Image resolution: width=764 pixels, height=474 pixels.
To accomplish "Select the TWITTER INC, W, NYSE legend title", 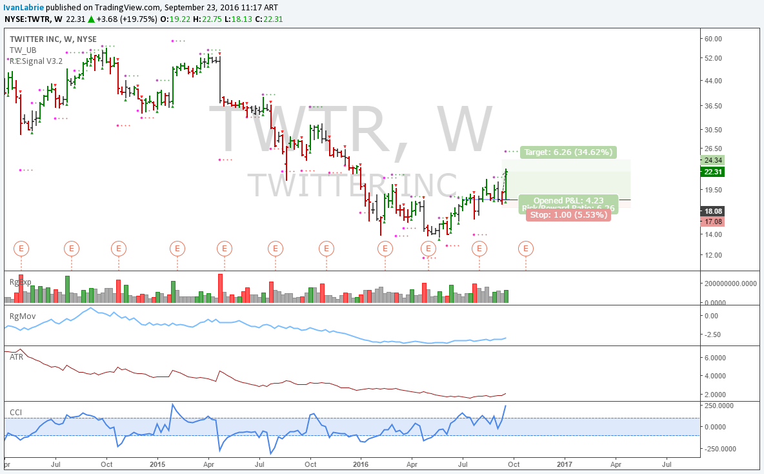I will pyautogui.click(x=53, y=39).
